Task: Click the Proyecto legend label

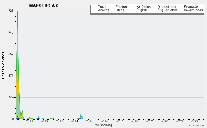Action: (188, 6)
